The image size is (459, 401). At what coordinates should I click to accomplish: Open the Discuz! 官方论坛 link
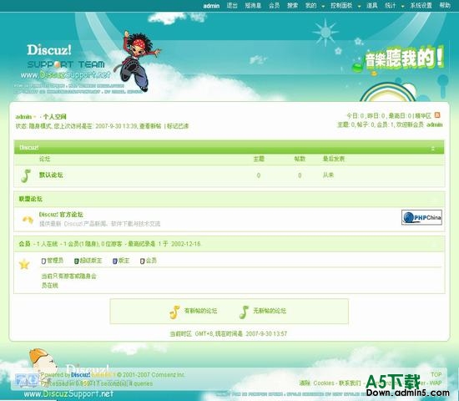61,214
